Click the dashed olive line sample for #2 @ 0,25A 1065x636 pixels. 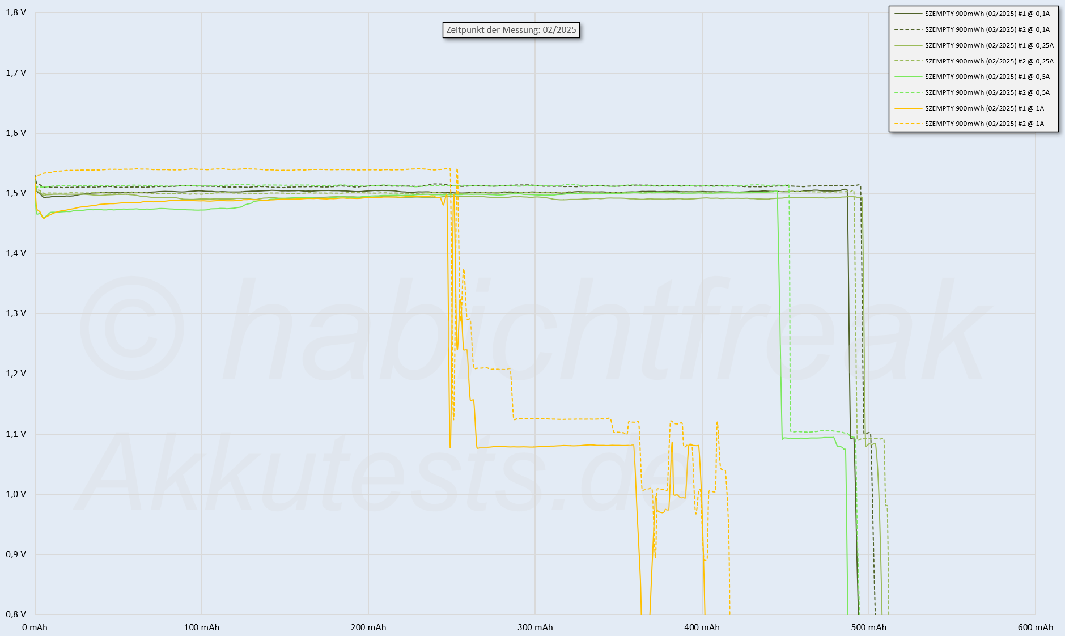908,61
